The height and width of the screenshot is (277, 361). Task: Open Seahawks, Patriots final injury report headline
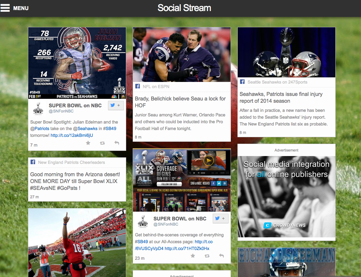[x=281, y=98]
